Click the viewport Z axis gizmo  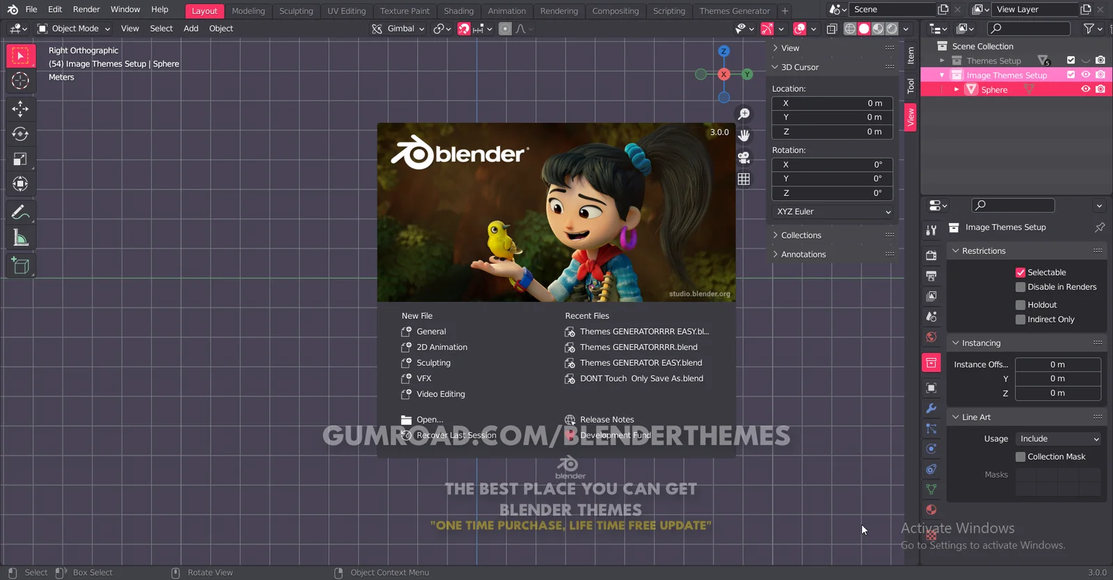click(x=724, y=51)
